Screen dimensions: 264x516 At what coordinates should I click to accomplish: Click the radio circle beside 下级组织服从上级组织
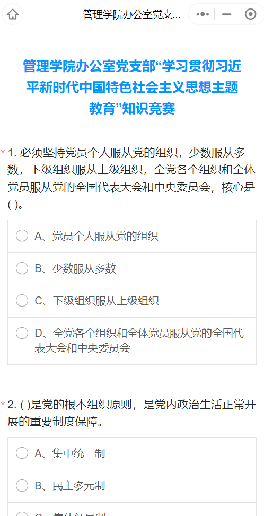(22, 301)
